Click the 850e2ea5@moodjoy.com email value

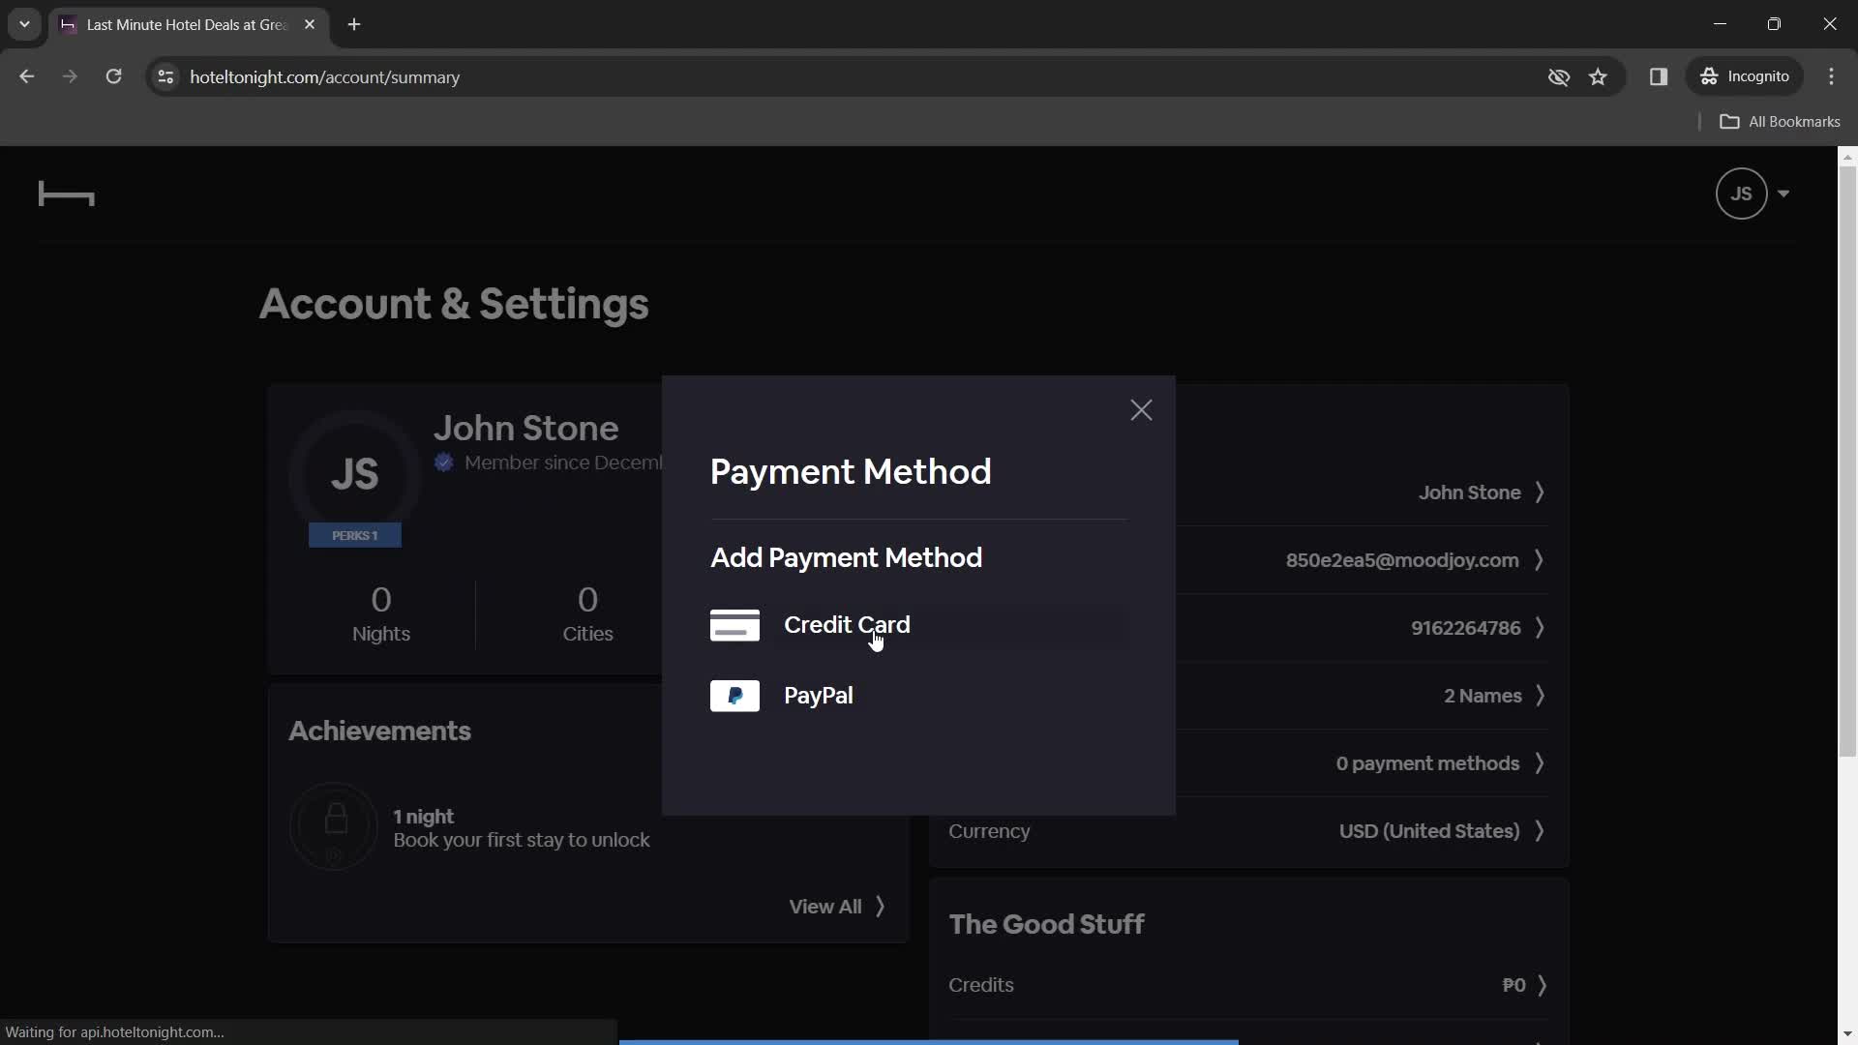[1401, 560]
